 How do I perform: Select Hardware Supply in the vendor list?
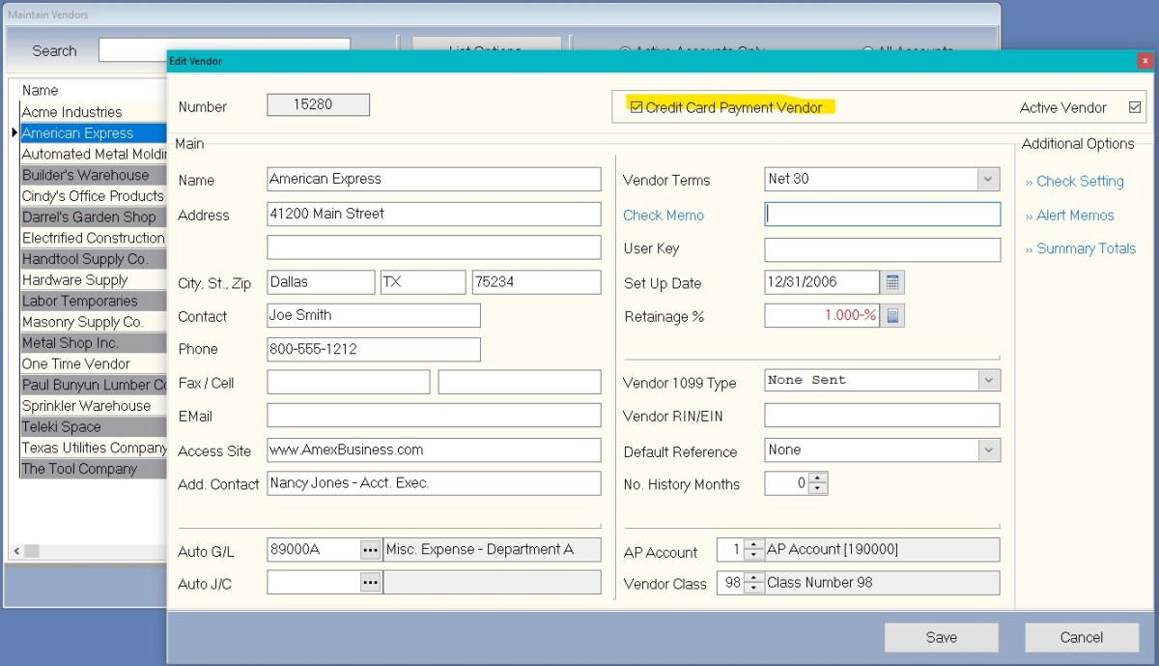coord(72,279)
